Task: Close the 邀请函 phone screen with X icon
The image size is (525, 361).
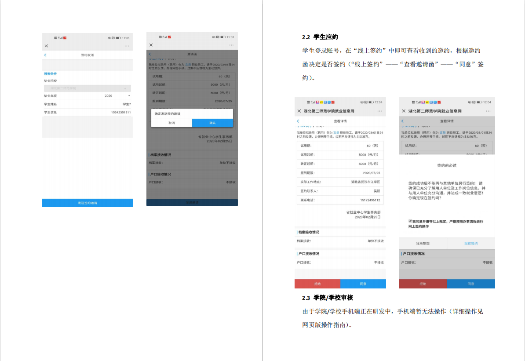Action: [x=151, y=45]
